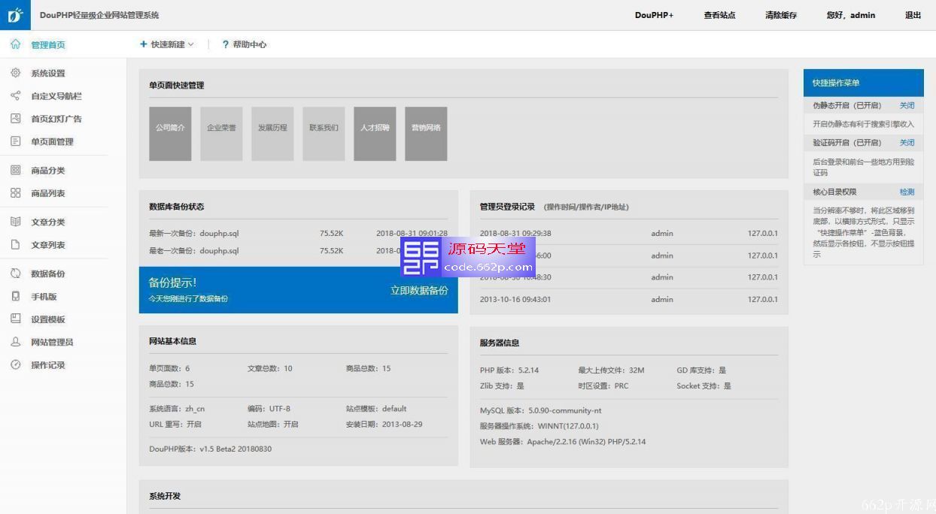The image size is (936, 514).
Task: Click the page icon for 单页面管理
Action: coord(15,141)
